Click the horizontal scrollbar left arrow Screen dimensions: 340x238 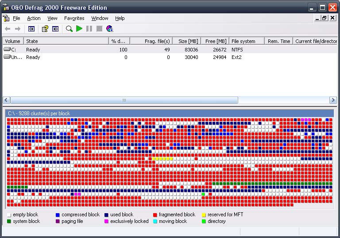tap(6, 100)
